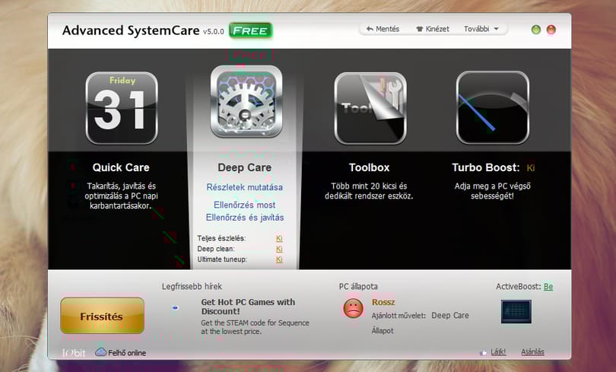Click Ellenőrzés most link
Image resolution: width=616 pixels, height=372 pixels.
click(x=245, y=205)
